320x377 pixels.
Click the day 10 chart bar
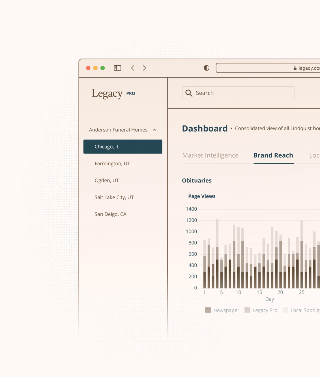click(x=239, y=258)
